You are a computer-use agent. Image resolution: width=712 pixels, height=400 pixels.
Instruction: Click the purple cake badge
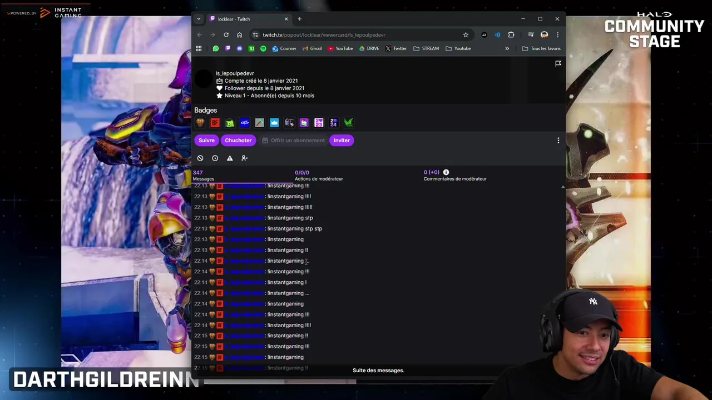(x=304, y=123)
